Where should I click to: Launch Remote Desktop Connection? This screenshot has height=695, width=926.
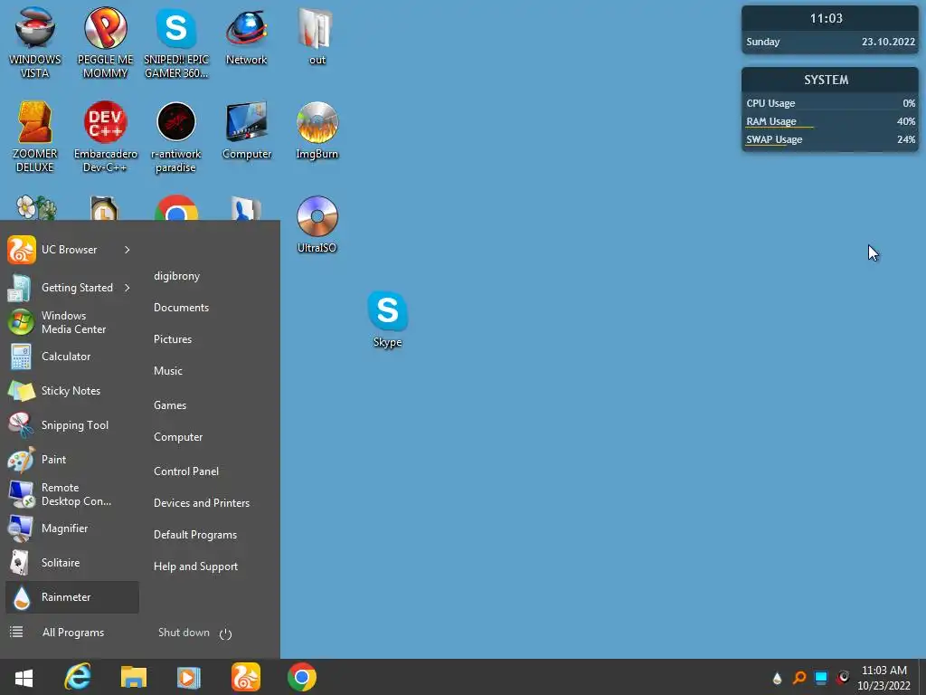[72, 494]
